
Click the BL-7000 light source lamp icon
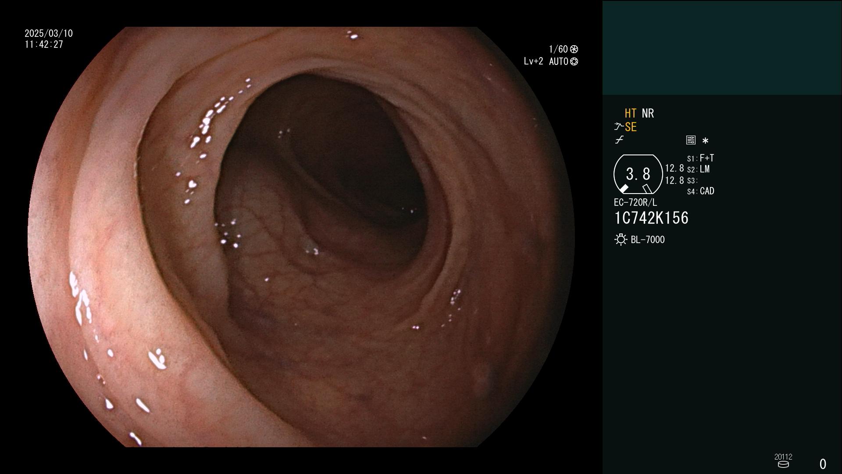tap(621, 240)
